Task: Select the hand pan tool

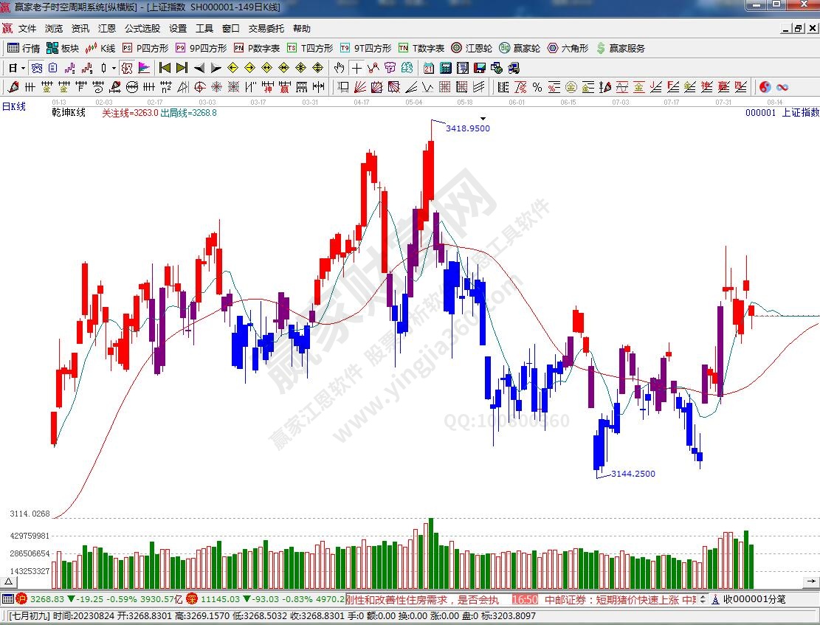Action: tap(339, 68)
